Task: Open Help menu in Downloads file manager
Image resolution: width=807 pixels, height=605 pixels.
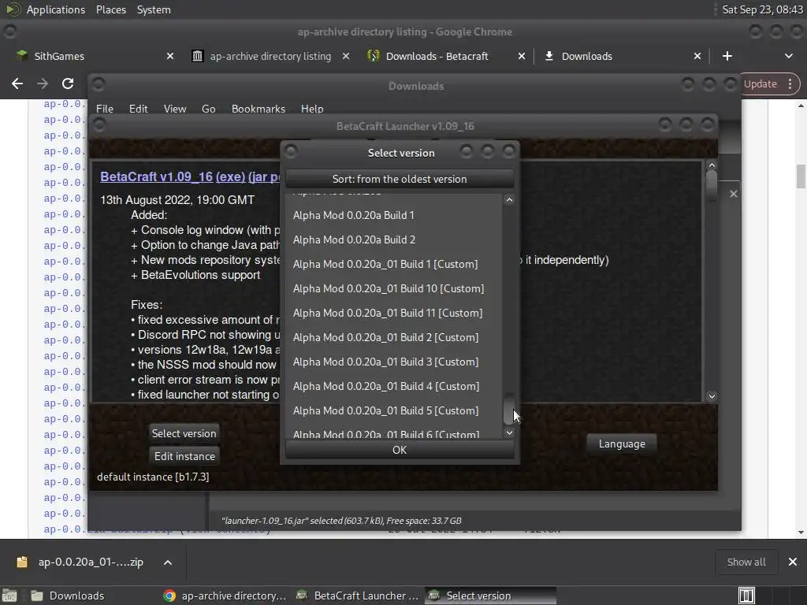Action: point(312,109)
